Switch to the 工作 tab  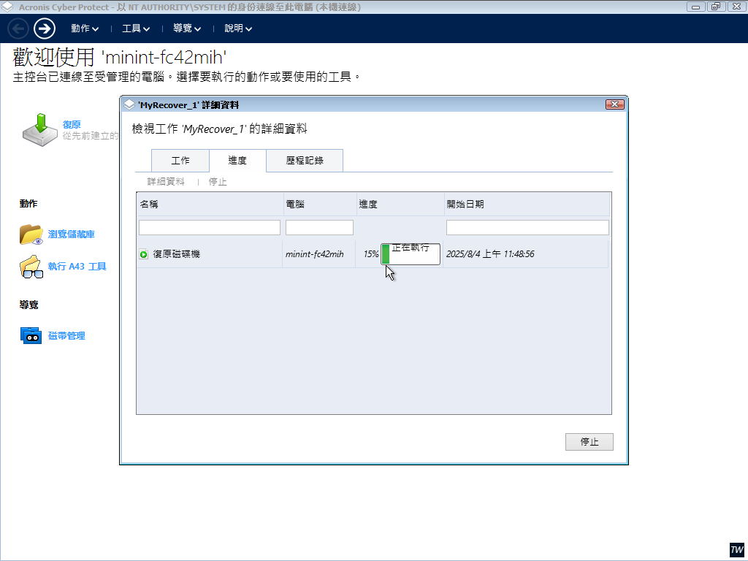pyautogui.click(x=180, y=161)
